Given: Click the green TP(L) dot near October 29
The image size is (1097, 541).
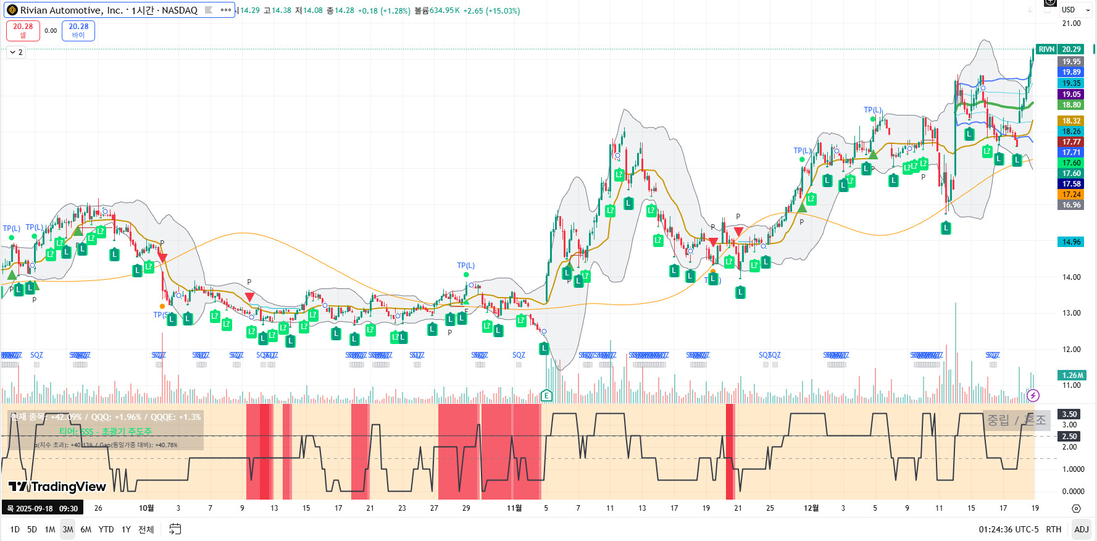Looking at the screenshot, I should (466, 275).
